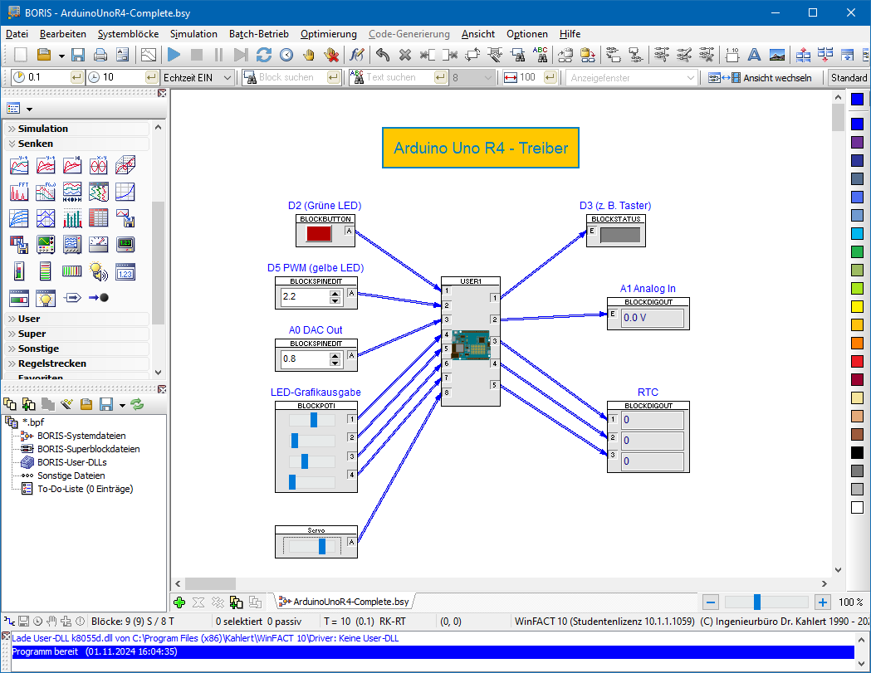Open the Echtzeit EIN dropdown
This screenshot has height=673, width=871.
(x=228, y=78)
